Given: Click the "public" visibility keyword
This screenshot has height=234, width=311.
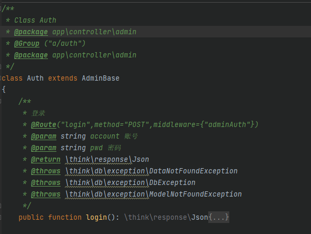Looking at the screenshot, I should [x=31, y=217].
